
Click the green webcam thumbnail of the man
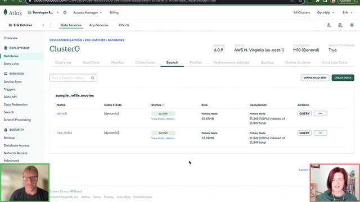click(x=25, y=182)
